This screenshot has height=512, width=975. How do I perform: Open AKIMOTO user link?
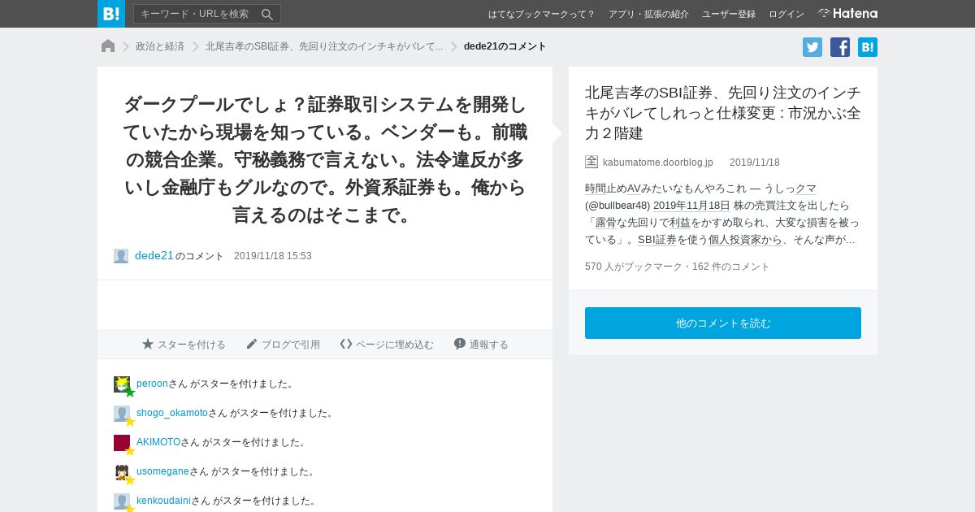(x=158, y=442)
